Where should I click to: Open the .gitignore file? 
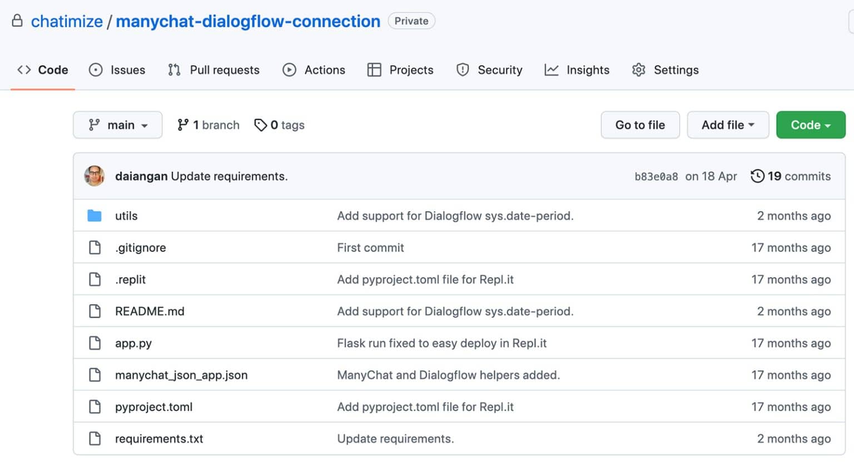point(141,248)
